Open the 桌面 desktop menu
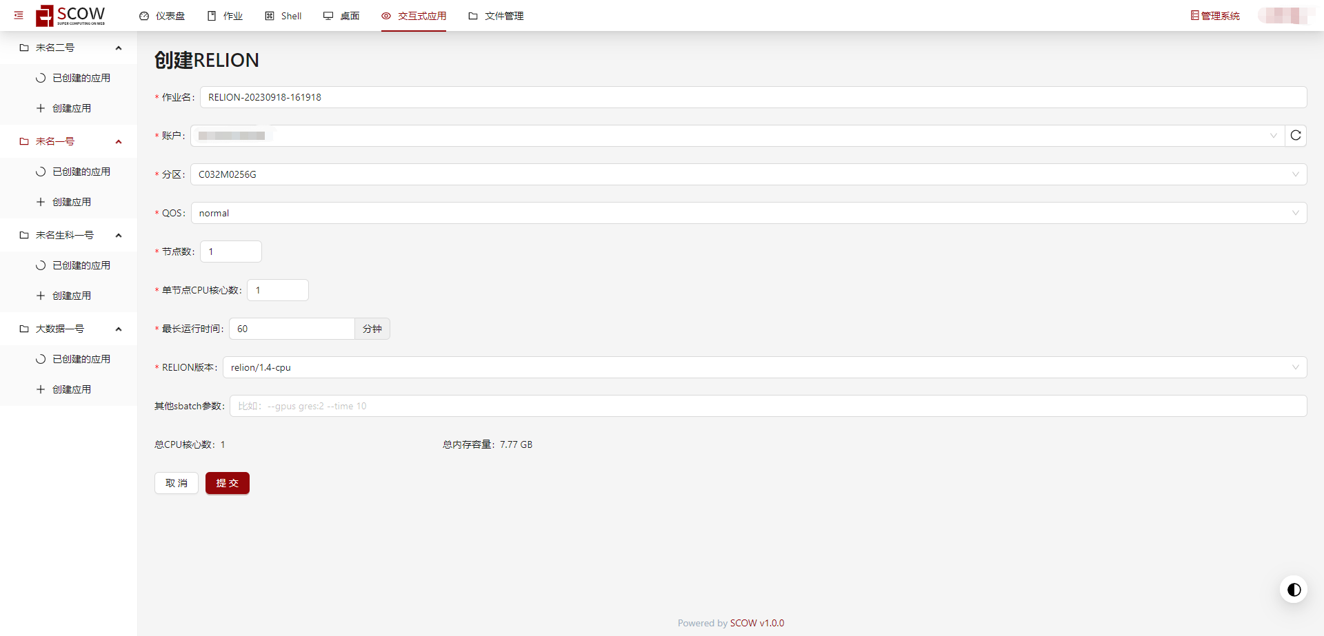 click(341, 16)
